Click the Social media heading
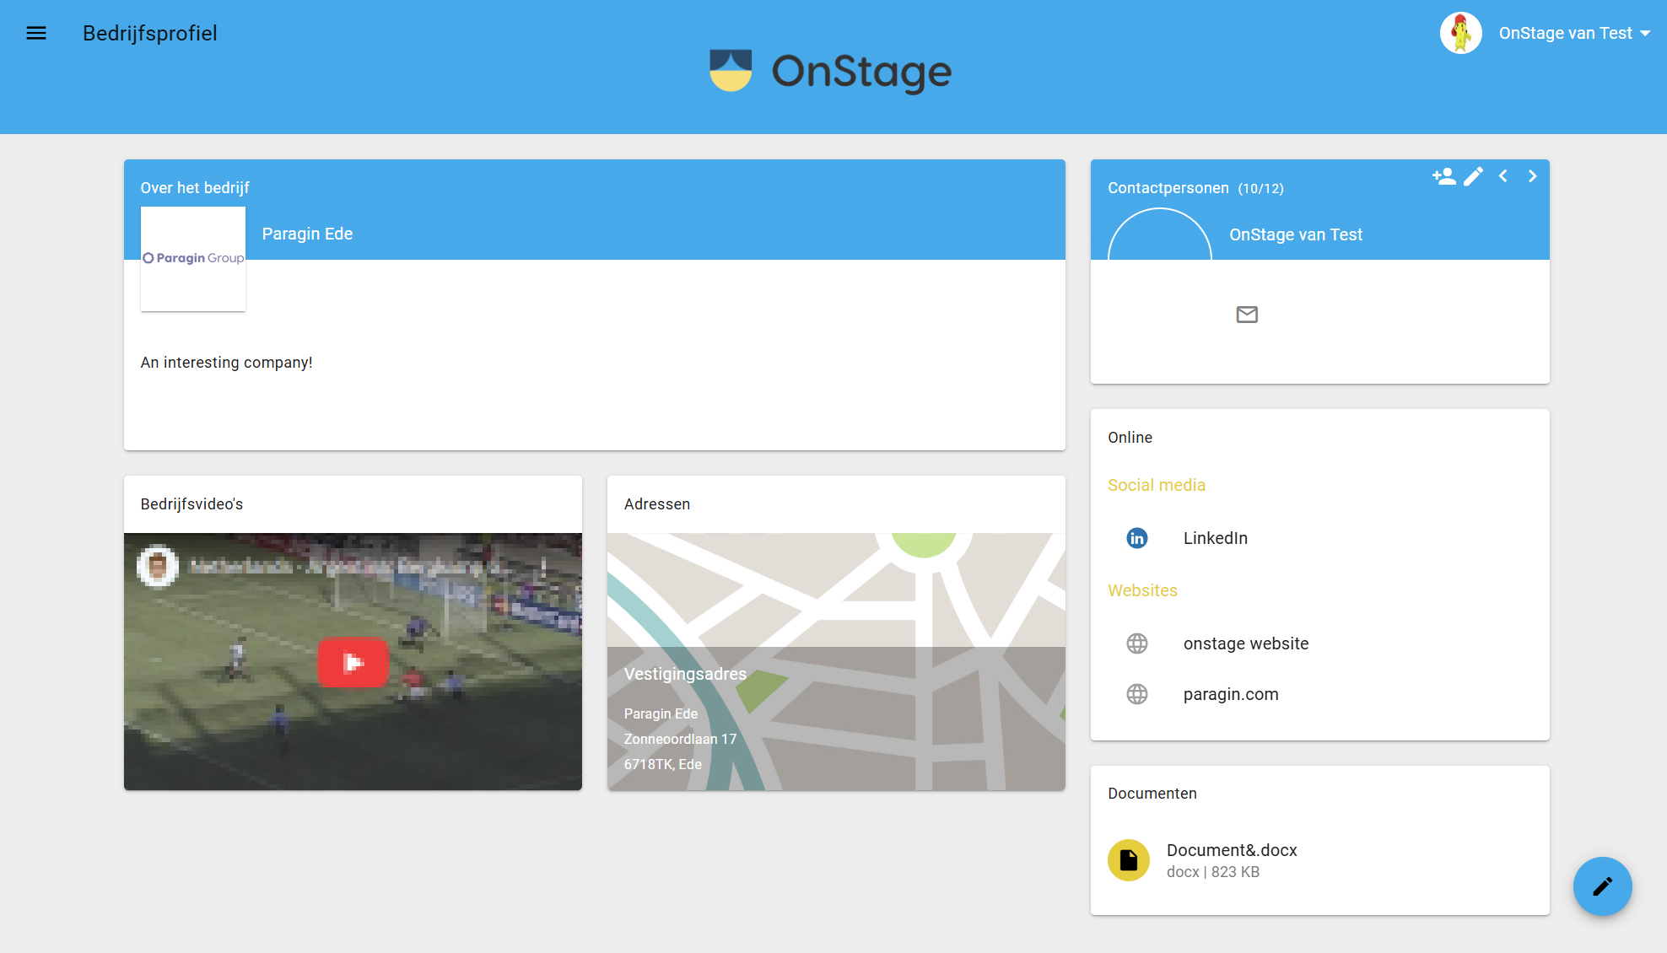Screen dimensions: 1667x953 [1156, 485]
